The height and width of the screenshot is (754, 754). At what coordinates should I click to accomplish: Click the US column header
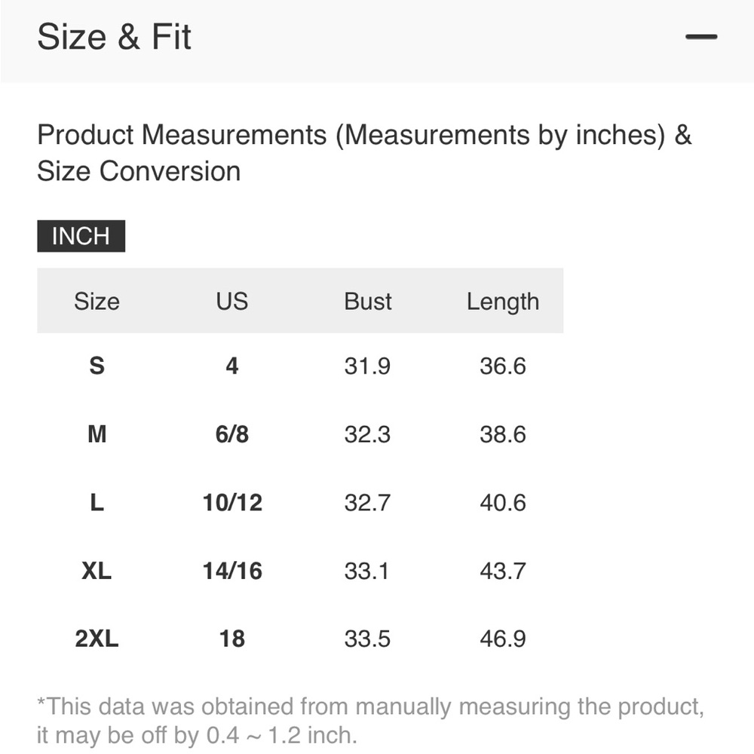pyautogui.click(x=231, y=302)
